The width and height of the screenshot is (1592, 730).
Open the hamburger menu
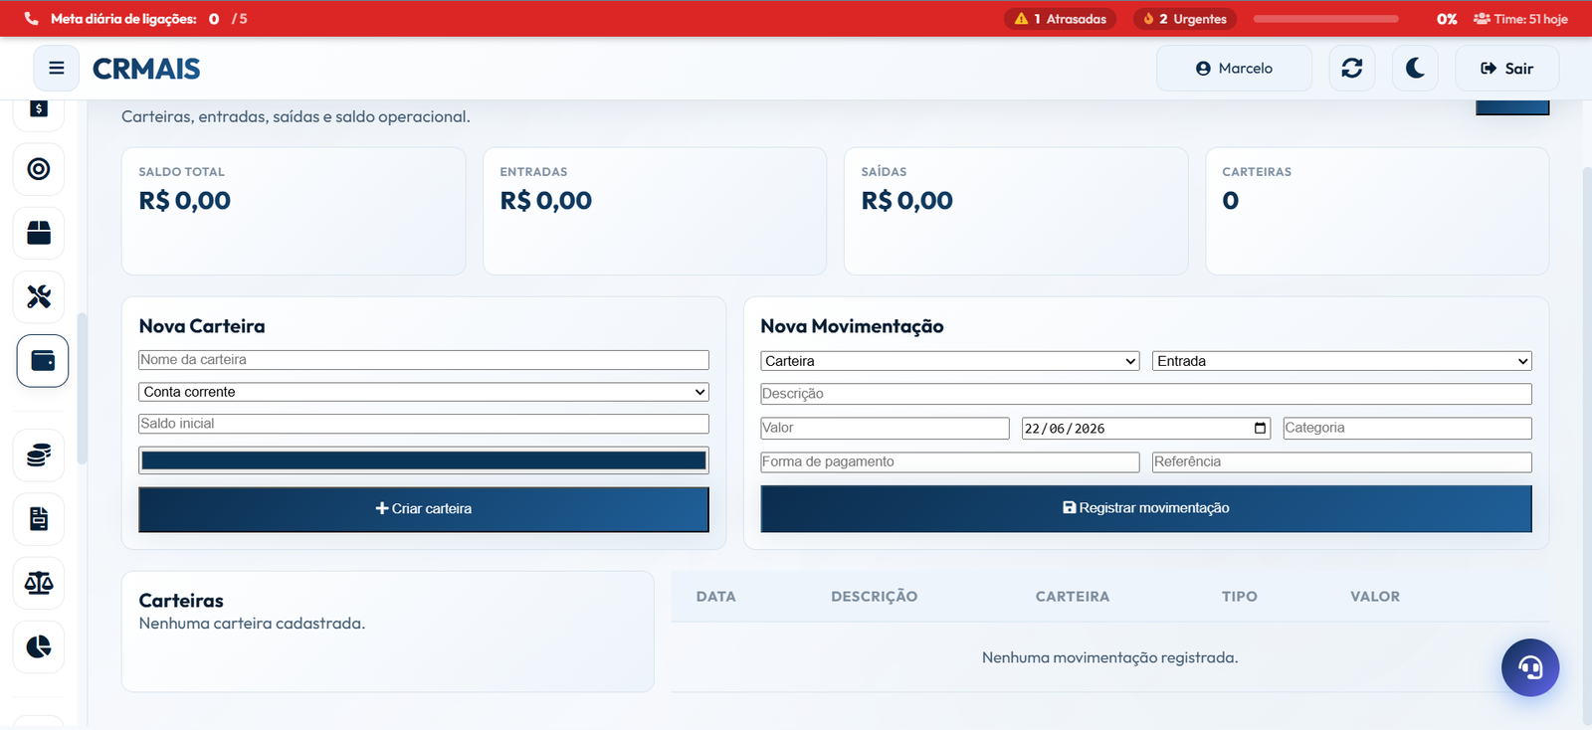pos(57,68)
